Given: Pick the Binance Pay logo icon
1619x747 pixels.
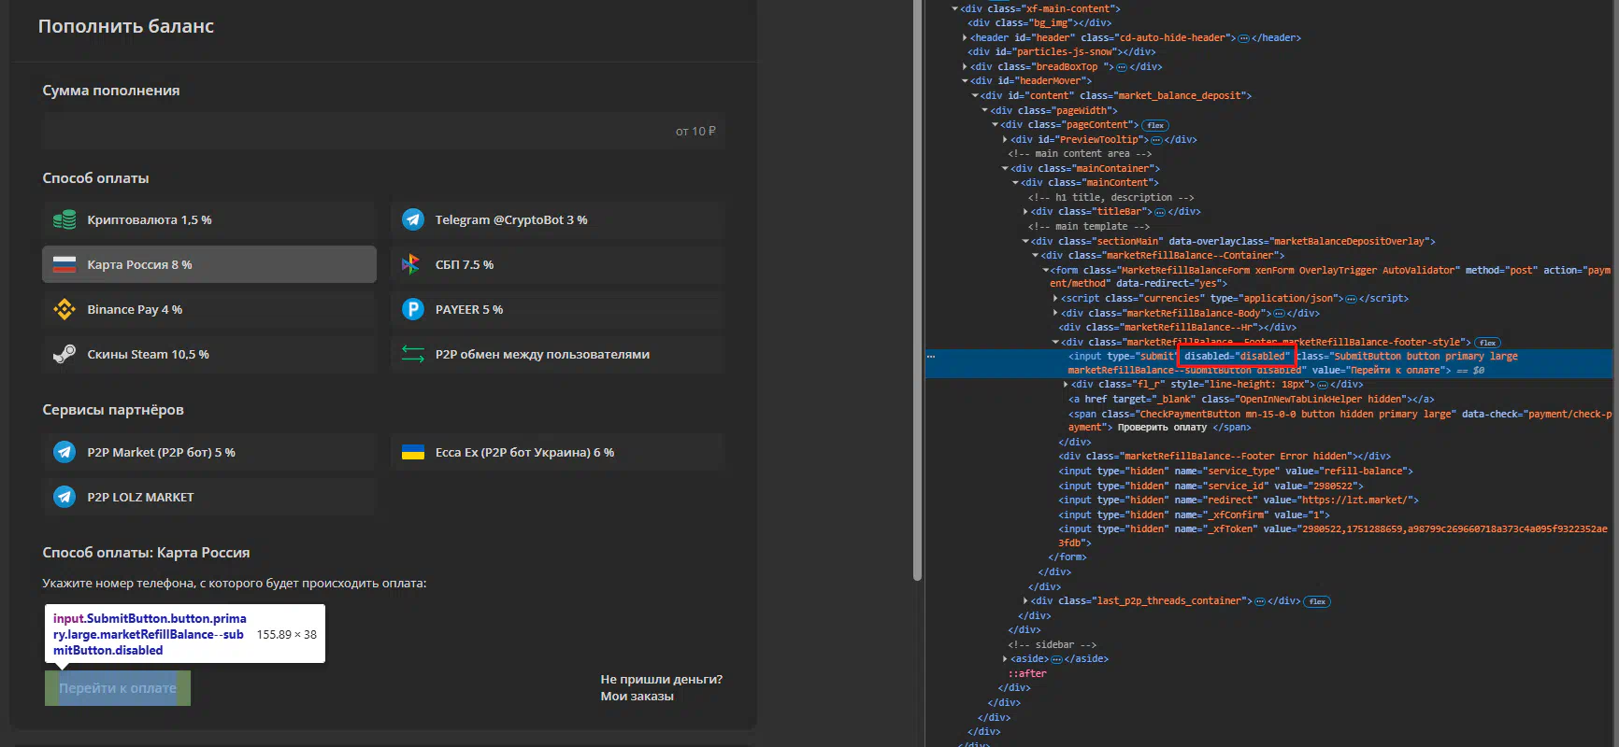Looking at the screenshot, I should 64,309.
